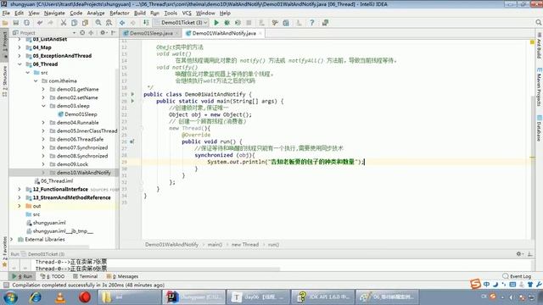Screen dimensions: 543x305
Task: Open Windows Start menu
Action: pos(10,297)
